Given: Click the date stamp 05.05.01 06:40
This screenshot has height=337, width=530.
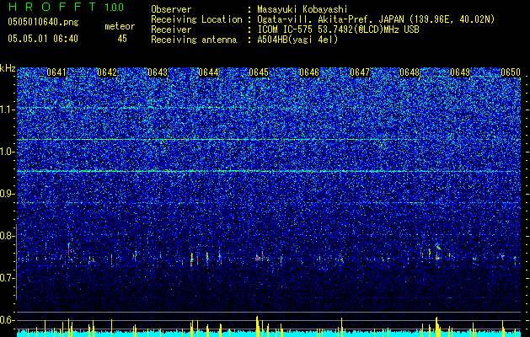Looking at the screenshot, I should tap(43, 39).
